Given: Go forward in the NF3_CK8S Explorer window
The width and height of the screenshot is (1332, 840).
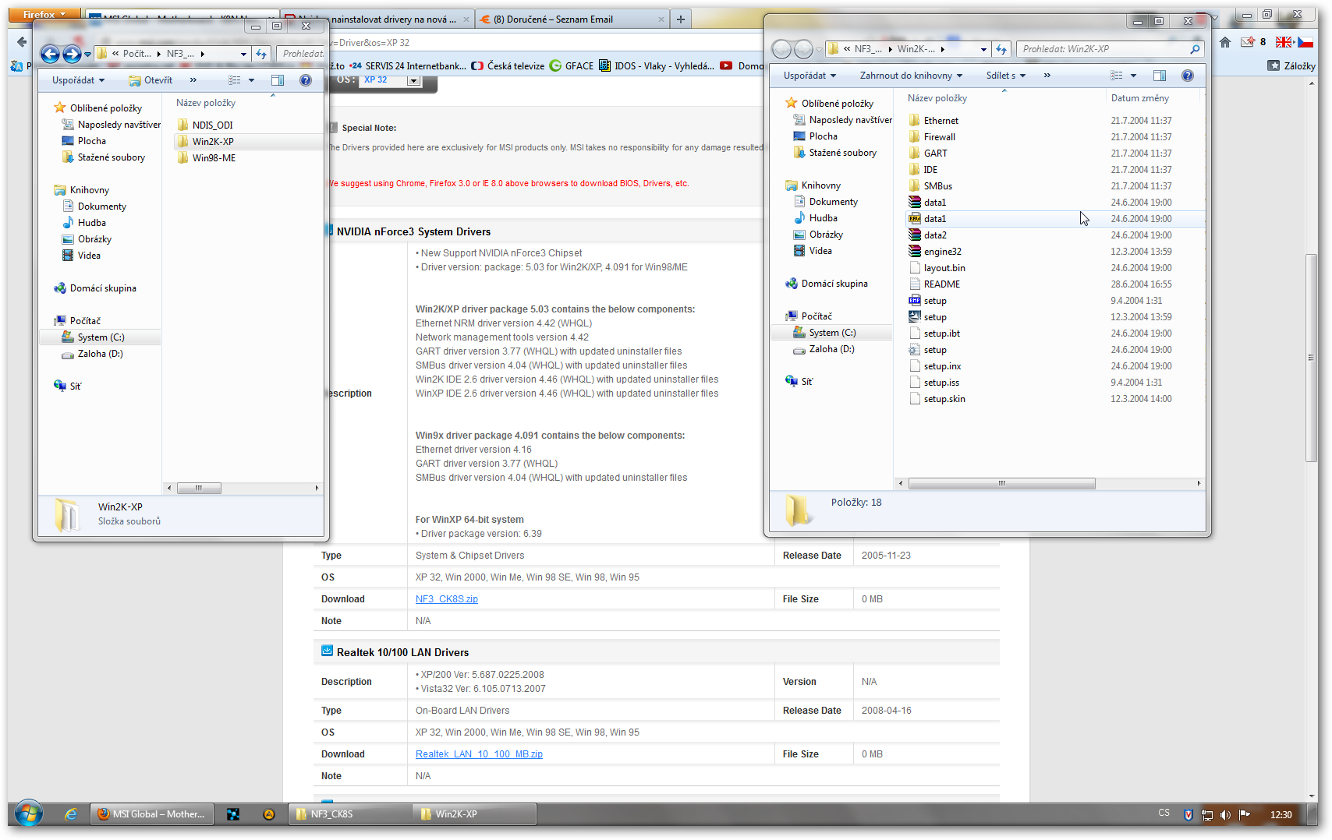Looking at the screenshot, I should (71, 54).
